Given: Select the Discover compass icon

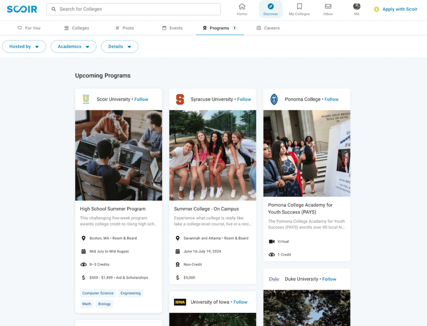Looking at the screenshot, I should coord(270,6).
